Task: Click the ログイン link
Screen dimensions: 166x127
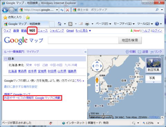Action: pyautogui.click(x=157, y=31)
